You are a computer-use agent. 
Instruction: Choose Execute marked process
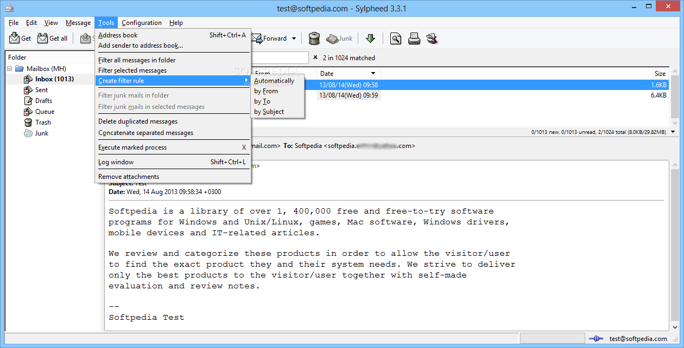tap(173, 147)
